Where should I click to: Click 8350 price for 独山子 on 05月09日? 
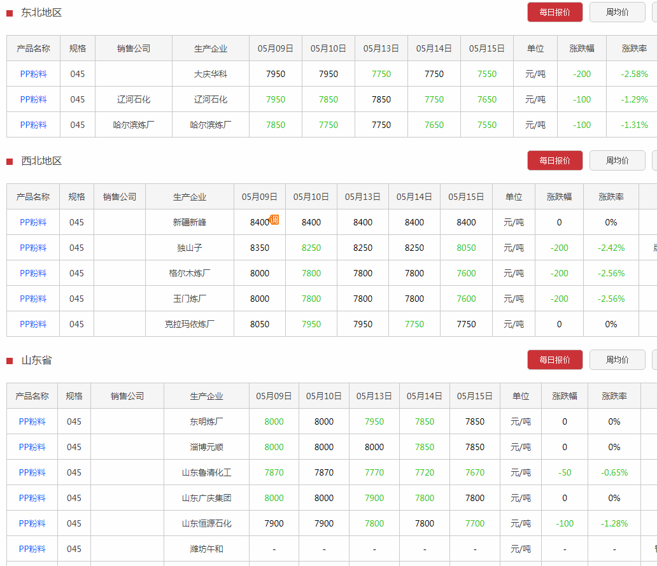click(x=260, y=248)
